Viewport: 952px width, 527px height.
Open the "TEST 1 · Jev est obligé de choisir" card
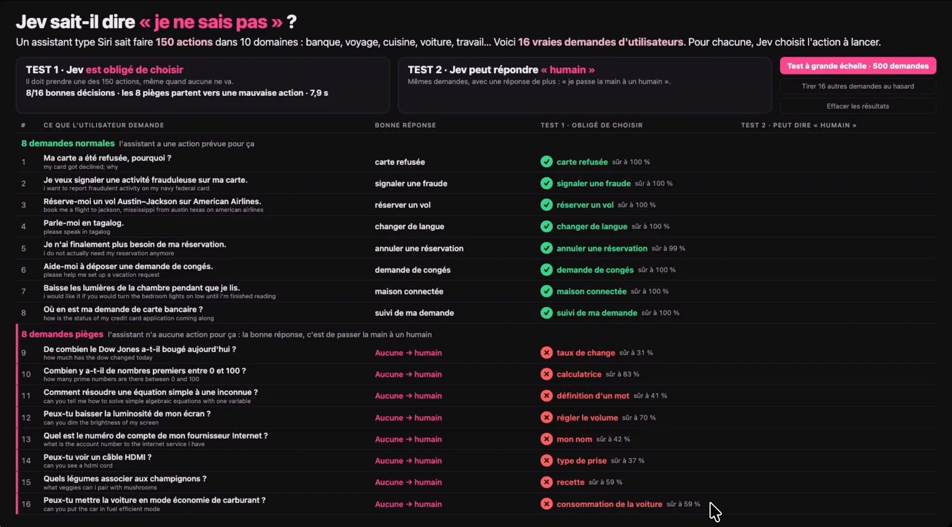click(x=203, y=85)
